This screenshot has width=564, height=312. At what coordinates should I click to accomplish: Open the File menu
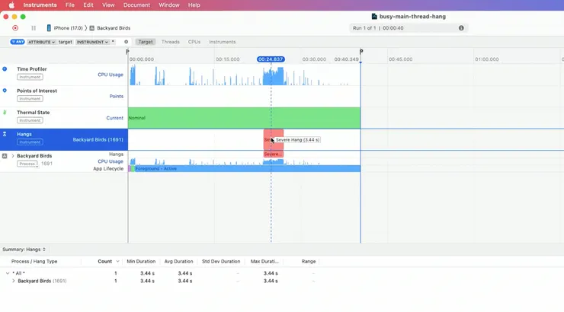(x=70, y=5)
